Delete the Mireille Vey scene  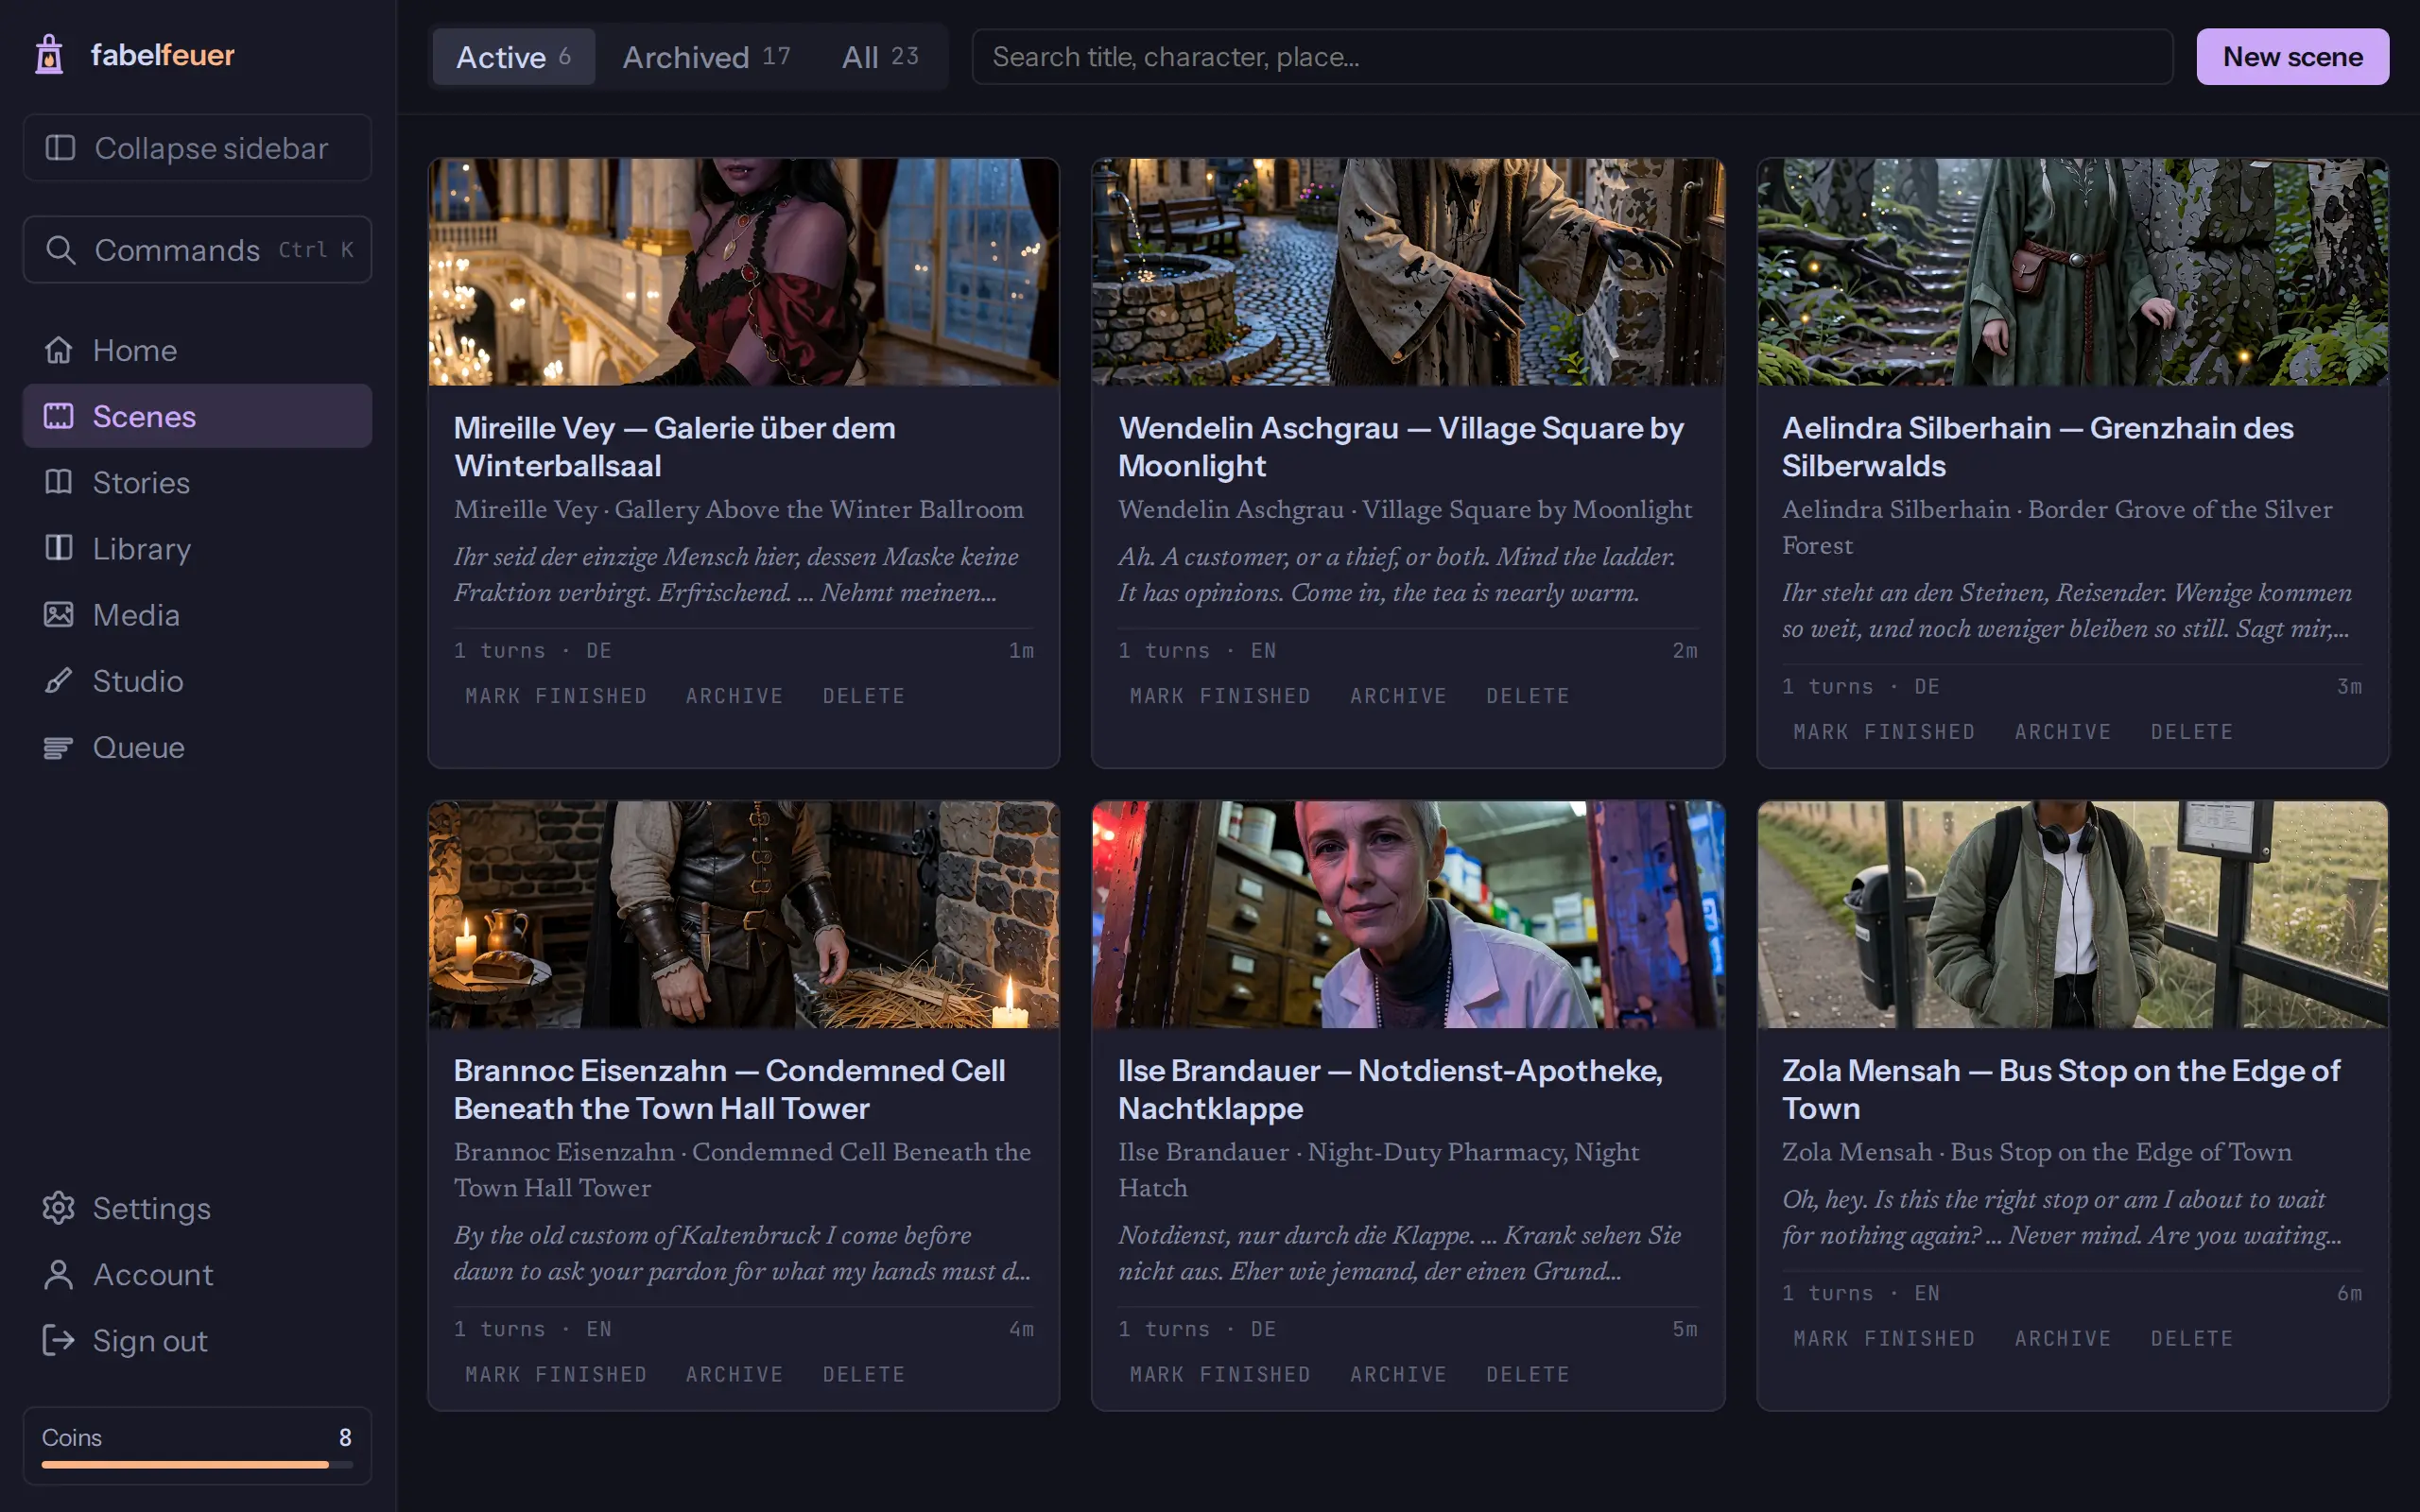(864, 696)
